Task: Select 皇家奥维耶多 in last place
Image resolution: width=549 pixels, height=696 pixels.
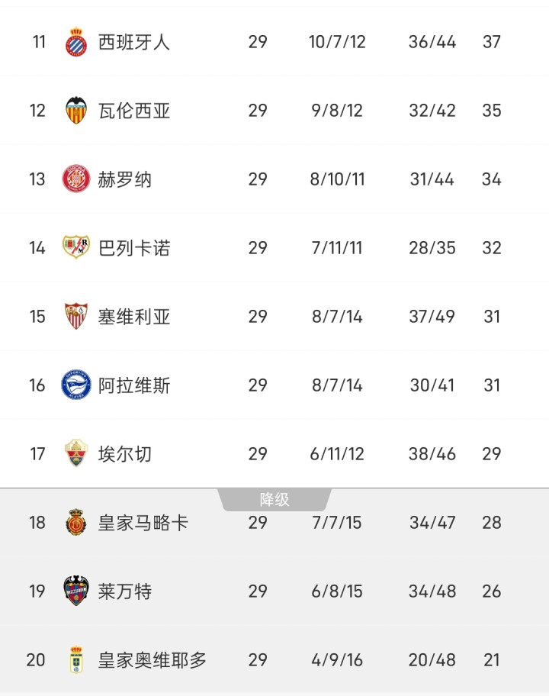Action: (x=152, y=660)
